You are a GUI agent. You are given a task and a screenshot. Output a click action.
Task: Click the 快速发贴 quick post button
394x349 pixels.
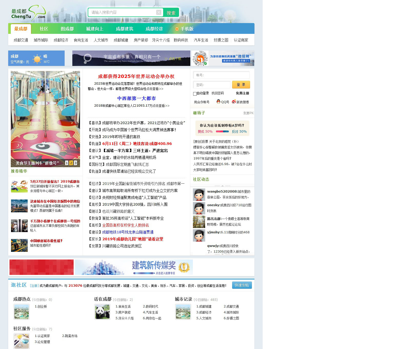coord(242,285)
